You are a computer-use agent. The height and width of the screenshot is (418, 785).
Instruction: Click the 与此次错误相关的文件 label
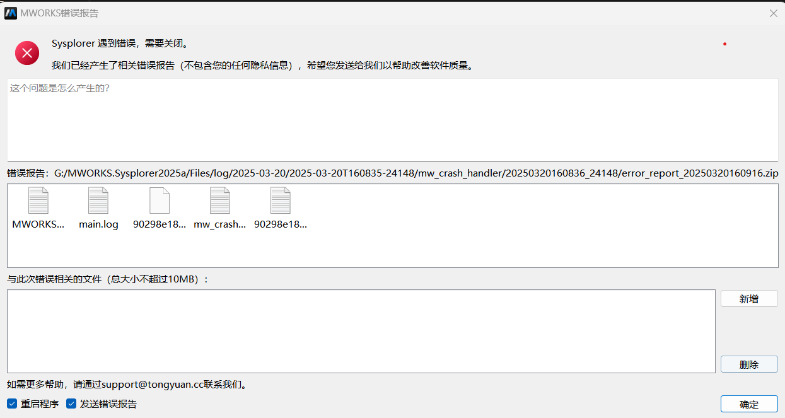(108, 279)
